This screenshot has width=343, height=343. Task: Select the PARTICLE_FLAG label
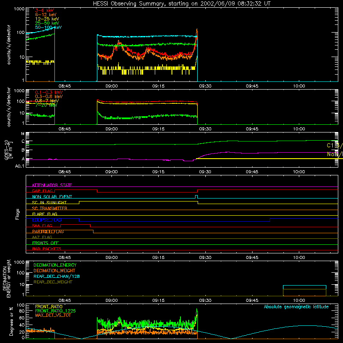coord(48,232)
